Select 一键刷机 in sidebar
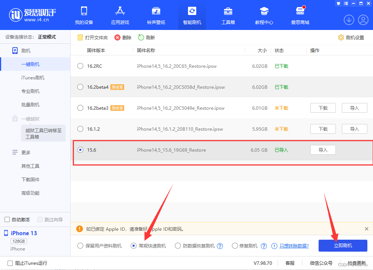This screenshot has height=270, width=373. pos(35,64)
